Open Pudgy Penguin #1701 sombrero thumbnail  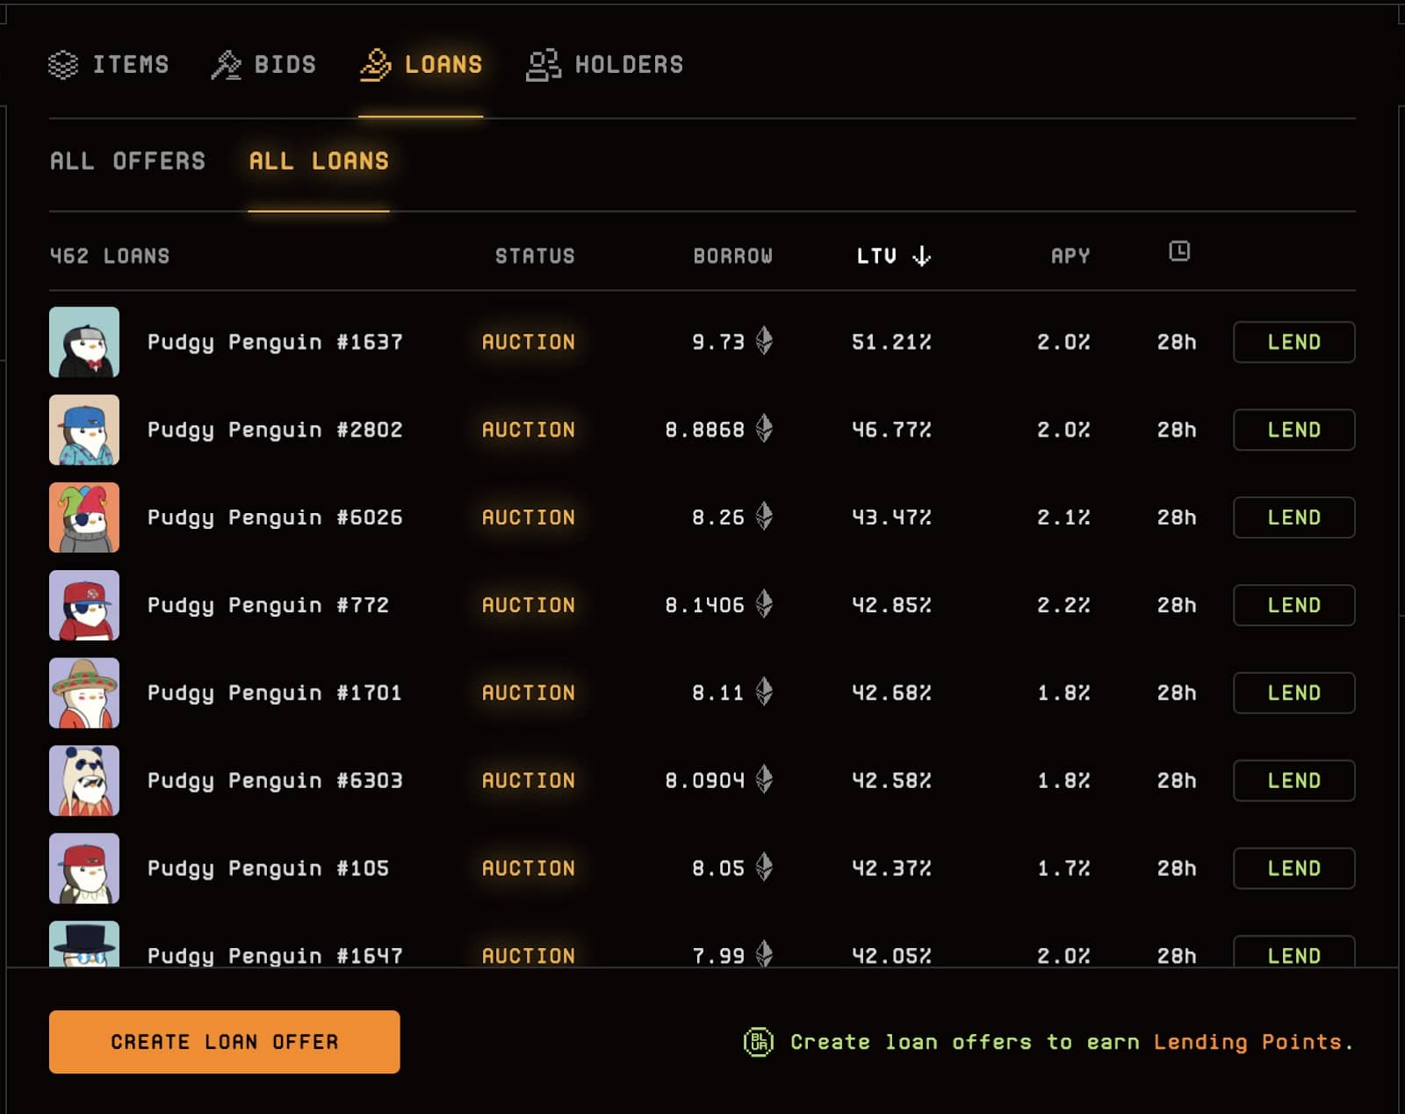click(84, 692)
